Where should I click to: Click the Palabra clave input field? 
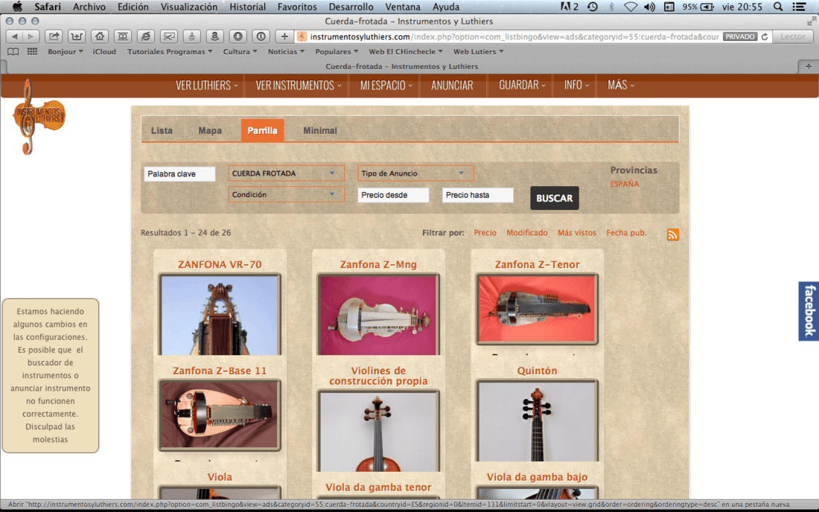coord(179,174)
